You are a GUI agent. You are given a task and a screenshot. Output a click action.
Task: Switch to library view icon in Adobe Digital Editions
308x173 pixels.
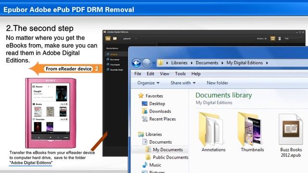point(108,38)
